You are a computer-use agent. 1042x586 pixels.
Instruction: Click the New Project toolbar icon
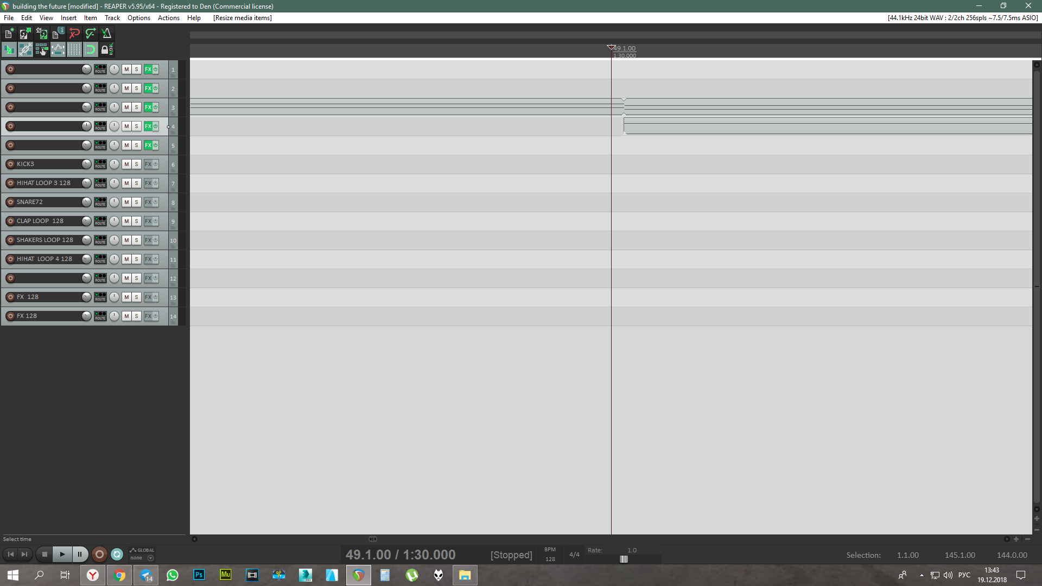pyautogui.click(x=9, y=34)
